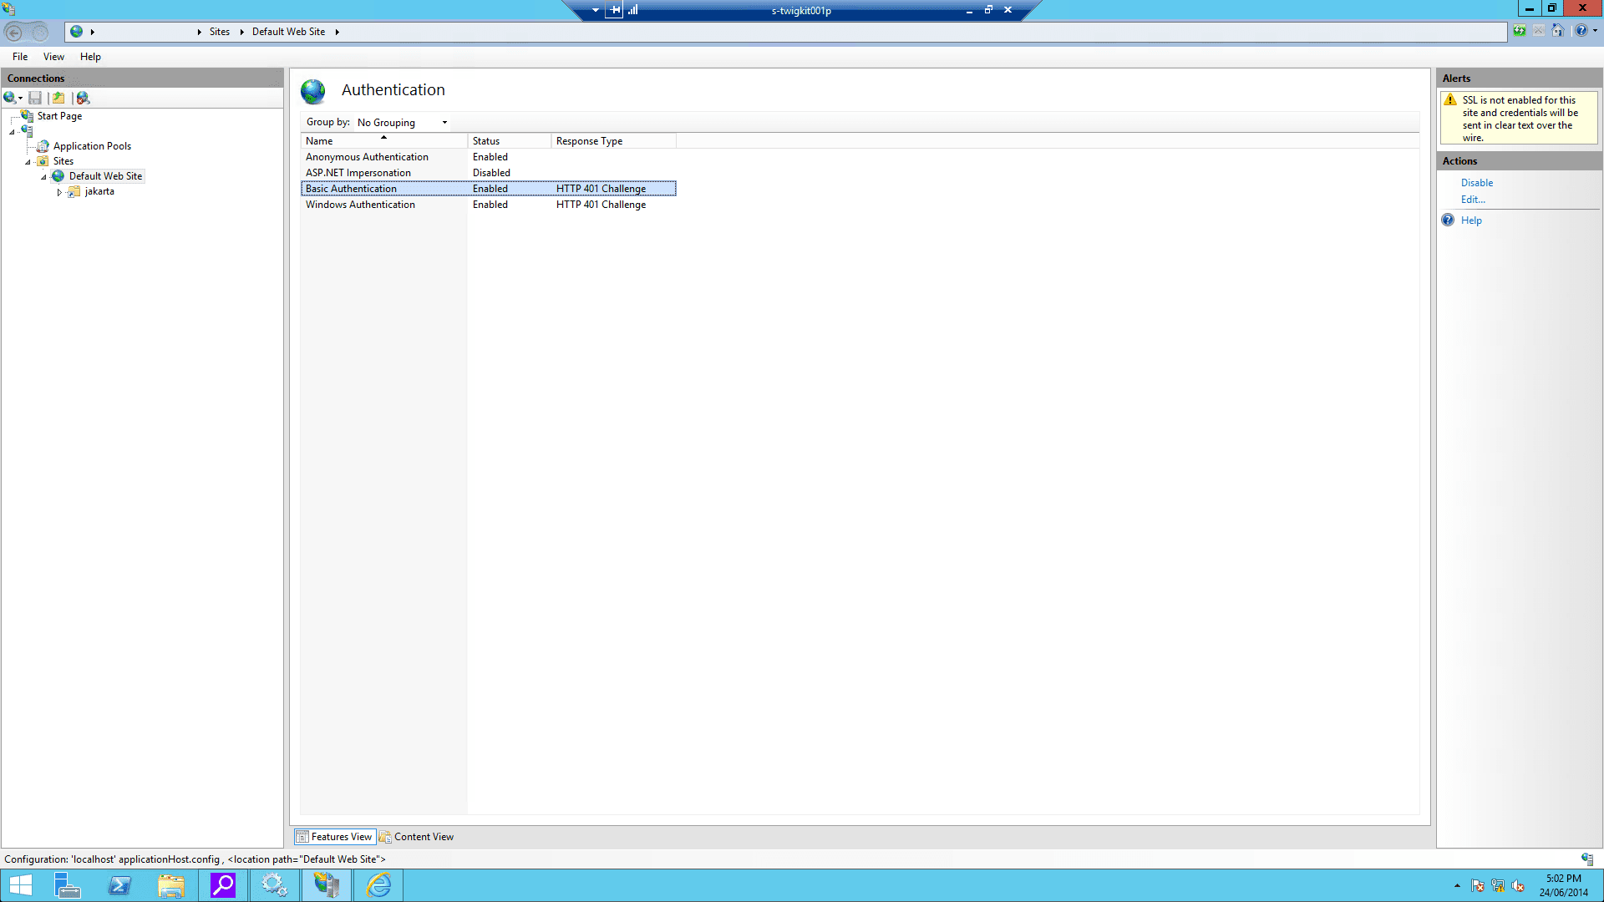Select Windows Authentication row
The height and width of the screenshot is (902, 1604).
(360, 205)
